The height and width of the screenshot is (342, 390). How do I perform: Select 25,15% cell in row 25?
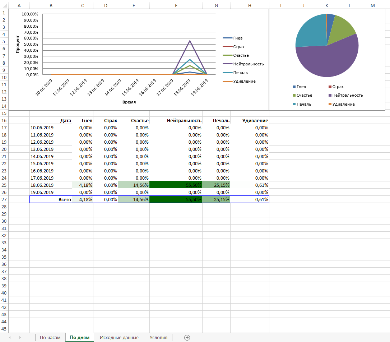click(216, 185)
